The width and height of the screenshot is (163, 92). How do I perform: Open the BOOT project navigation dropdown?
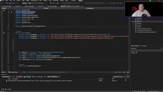[22, 8]
